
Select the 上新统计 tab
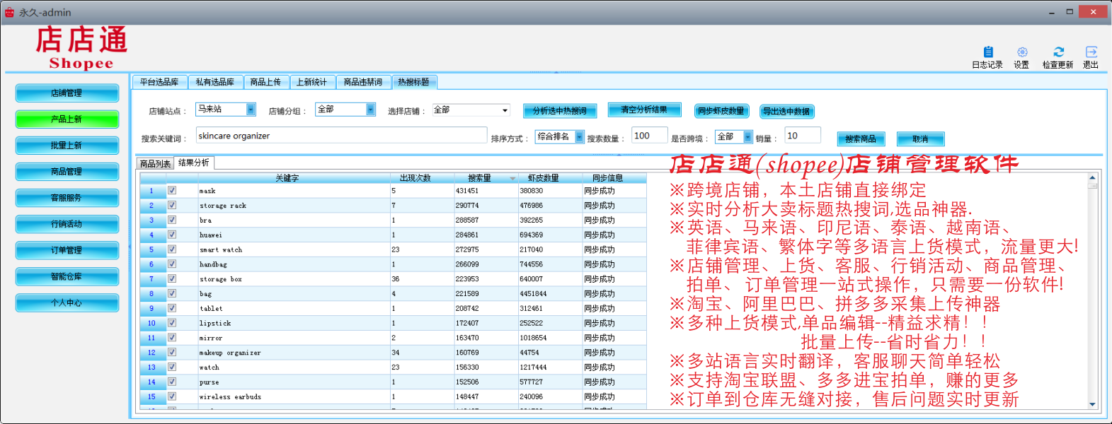coord(311,83)
